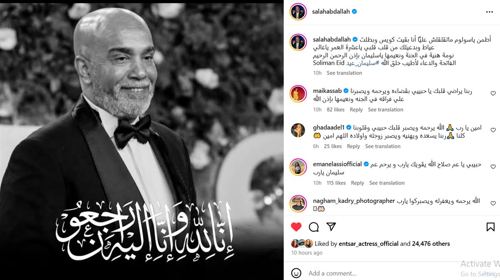Show translation for emanelassiofficial's comment

click(x=387, y=183)
